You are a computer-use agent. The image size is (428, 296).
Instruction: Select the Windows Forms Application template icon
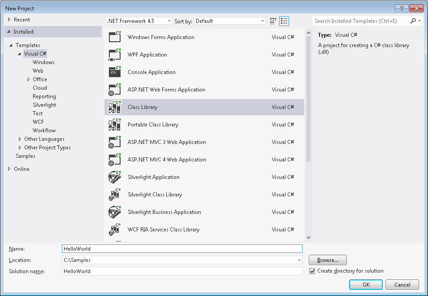tap(115, 37)
